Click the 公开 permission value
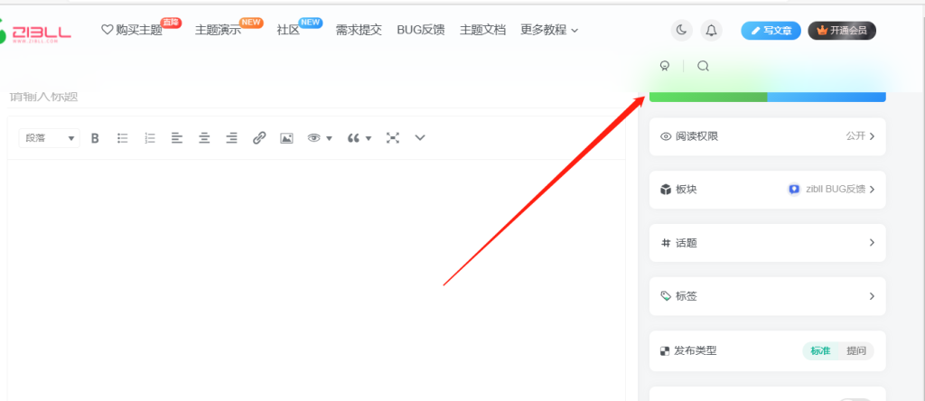Image resolution: width=925 pixels, height=401 pixels. [x=855, y=136]
